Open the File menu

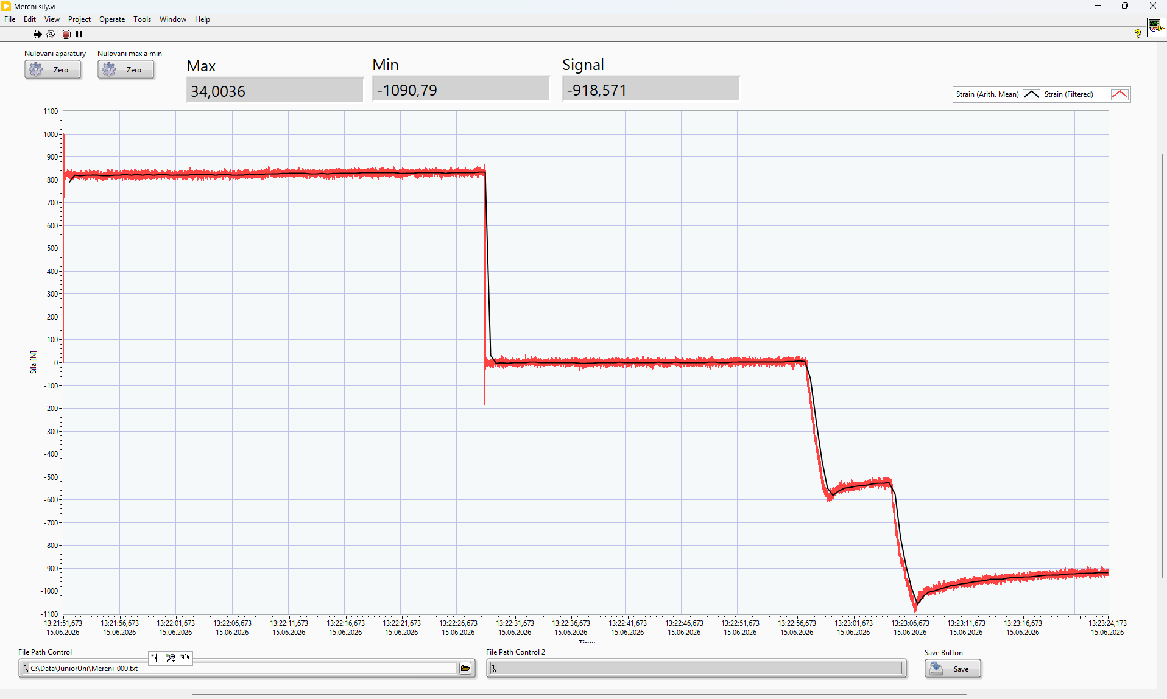click(10, 19)
